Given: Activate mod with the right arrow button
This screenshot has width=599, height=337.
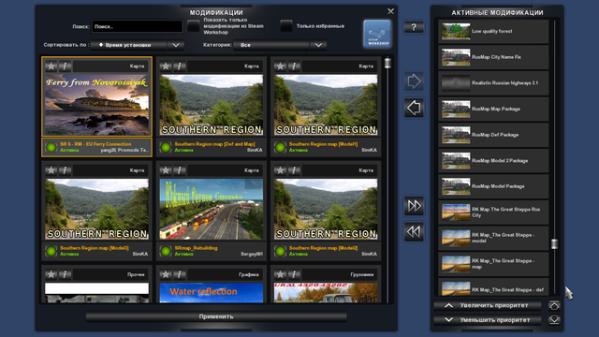Looking at the screenshot, I should pos(414,81).
